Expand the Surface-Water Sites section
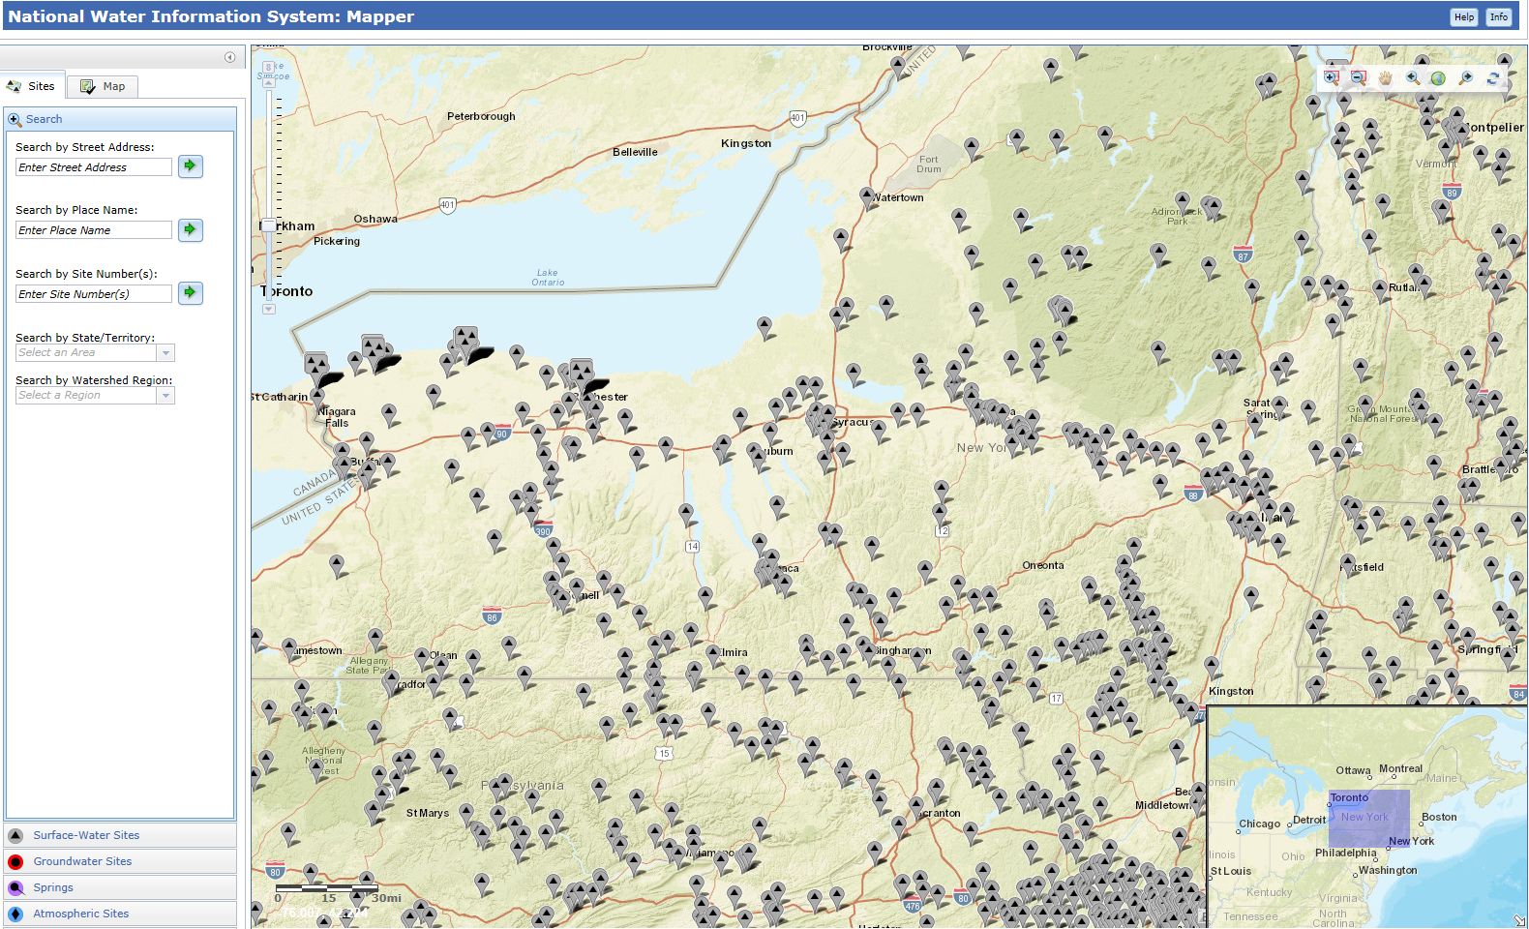1529x929 pixels. coord(86,835)
